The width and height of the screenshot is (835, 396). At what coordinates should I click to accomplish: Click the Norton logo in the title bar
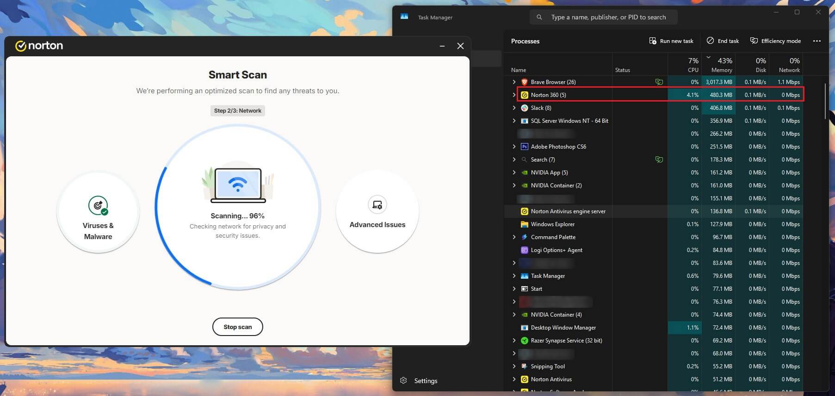pyautogui.click(x=39, y=46)
